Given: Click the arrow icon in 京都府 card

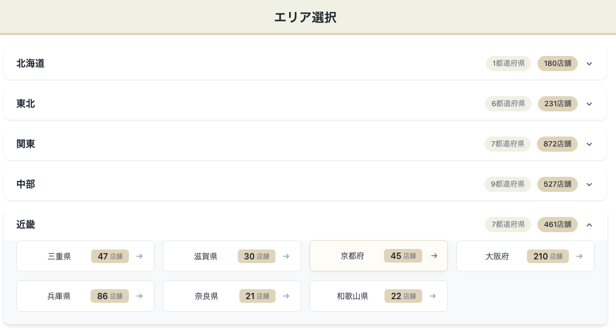Looking at the screenshot, I should [x=434, y=256].
